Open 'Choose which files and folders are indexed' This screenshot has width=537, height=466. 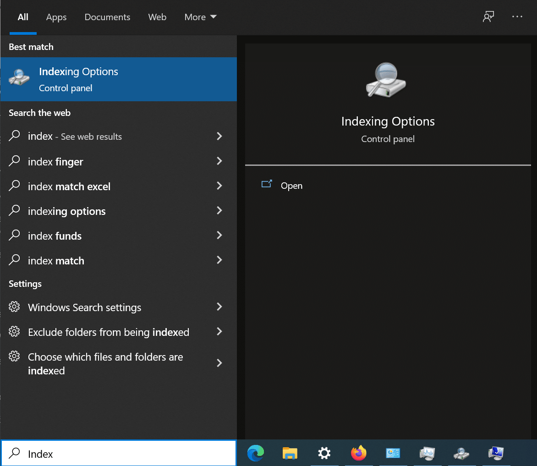[119, 364]
